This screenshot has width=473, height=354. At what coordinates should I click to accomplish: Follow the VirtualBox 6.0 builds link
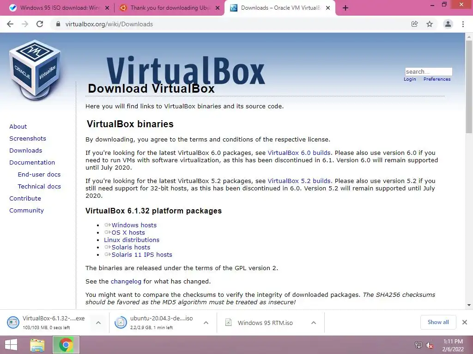(x=299, y=153)
